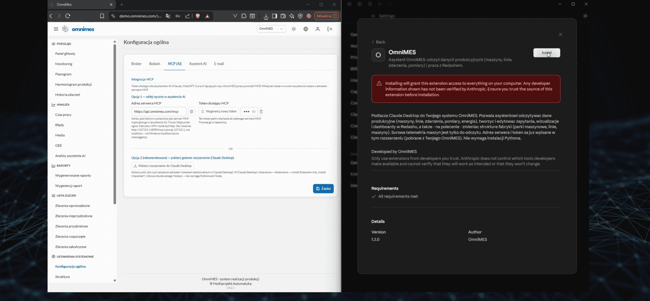Open Zlecenia wprowadzone in sidebar
650x301 pixels.
click(x=73, y=206)
